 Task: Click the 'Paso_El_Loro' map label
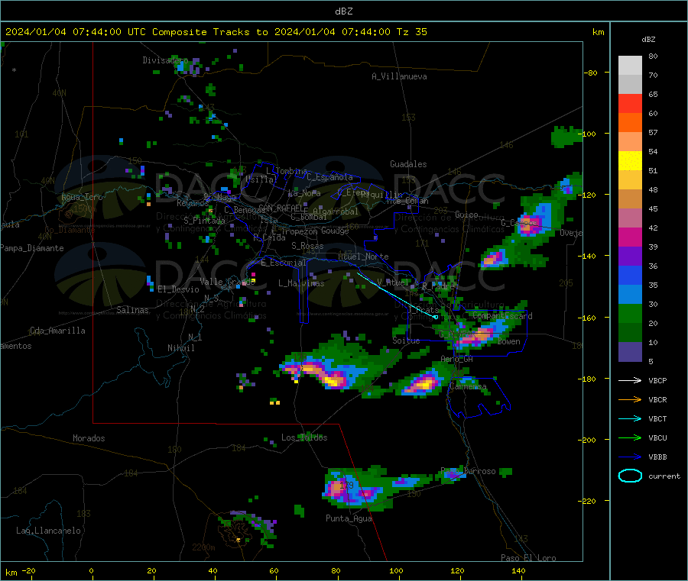528,558
